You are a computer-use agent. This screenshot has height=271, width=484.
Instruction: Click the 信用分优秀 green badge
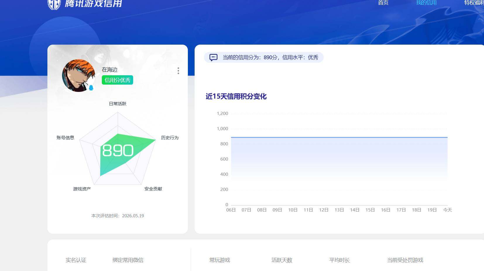117,80
